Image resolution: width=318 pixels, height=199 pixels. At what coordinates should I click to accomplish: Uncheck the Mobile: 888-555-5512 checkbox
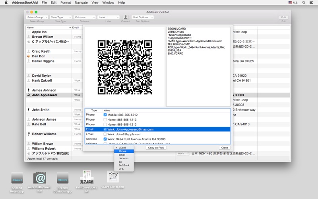pyautogui.click(x=105, y=115)
